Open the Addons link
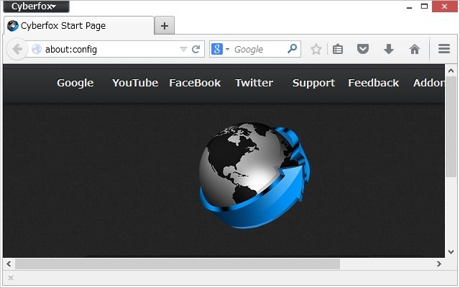The image size is (460, 288). [428, 83]
